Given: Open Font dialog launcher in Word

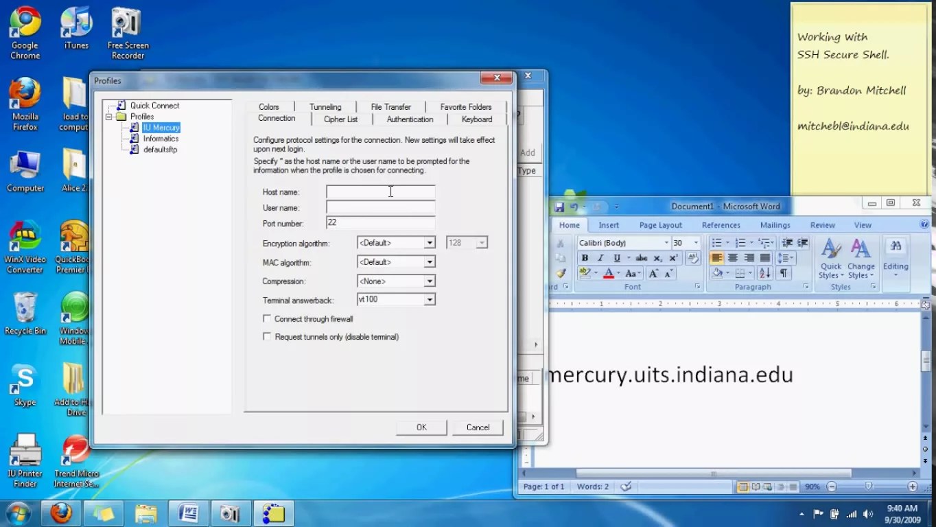Looking at the screenshot, I should (x=698, y=287).
